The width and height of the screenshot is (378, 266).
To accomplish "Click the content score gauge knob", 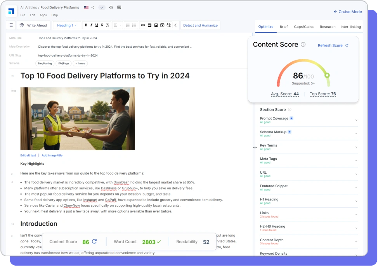I will [x=327, y=75].
